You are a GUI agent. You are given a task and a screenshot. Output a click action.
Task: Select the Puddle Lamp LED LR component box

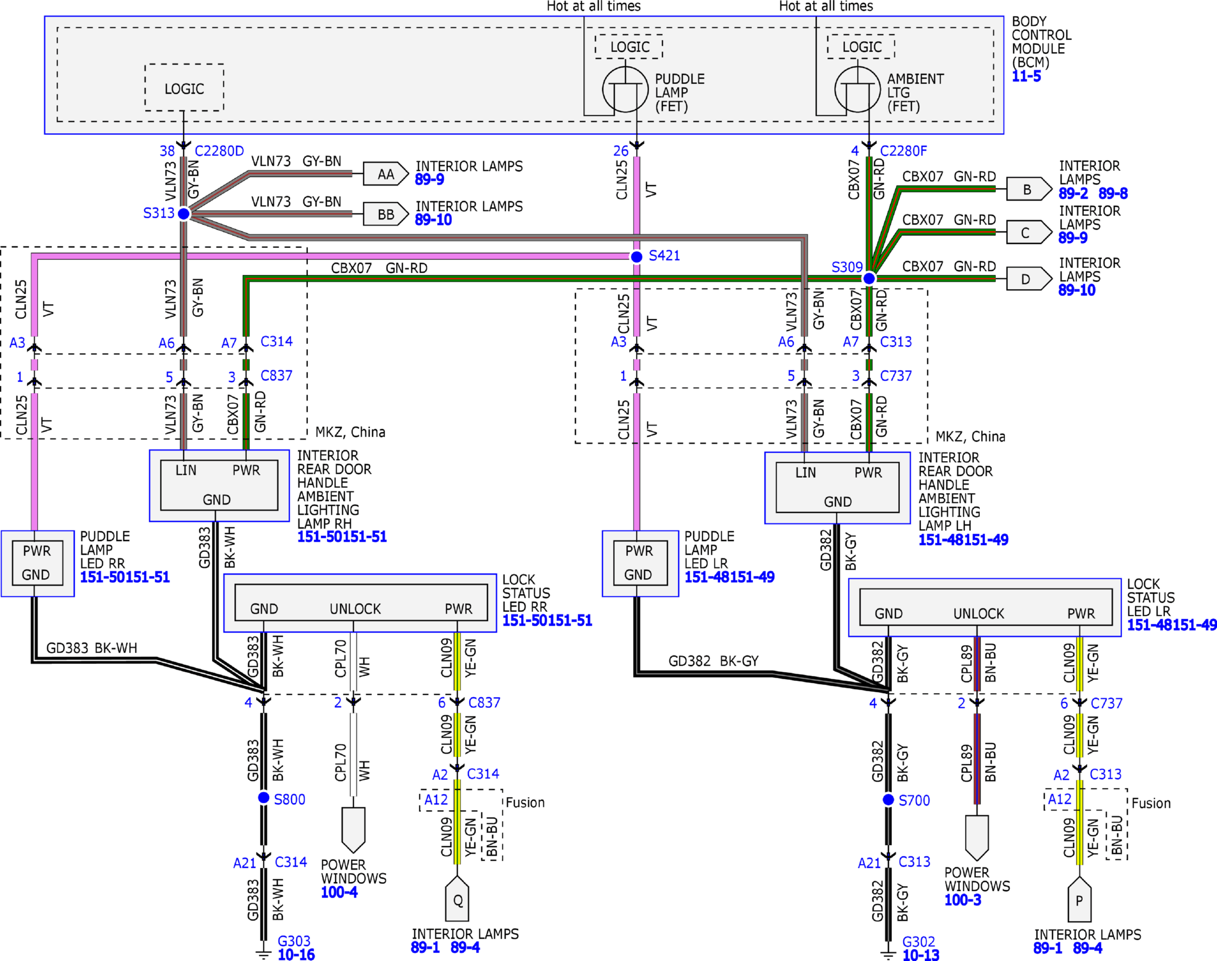click(640, 564)
